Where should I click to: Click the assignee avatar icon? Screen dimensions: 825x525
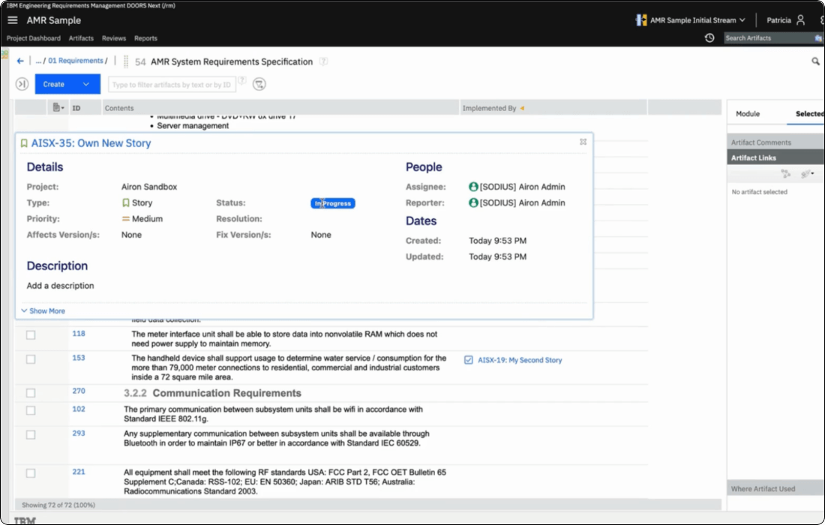pyautogui.click(x=473, y=187)
